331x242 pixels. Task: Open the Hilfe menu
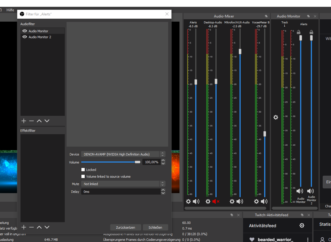pyautogui.click(x=10, y=10)
